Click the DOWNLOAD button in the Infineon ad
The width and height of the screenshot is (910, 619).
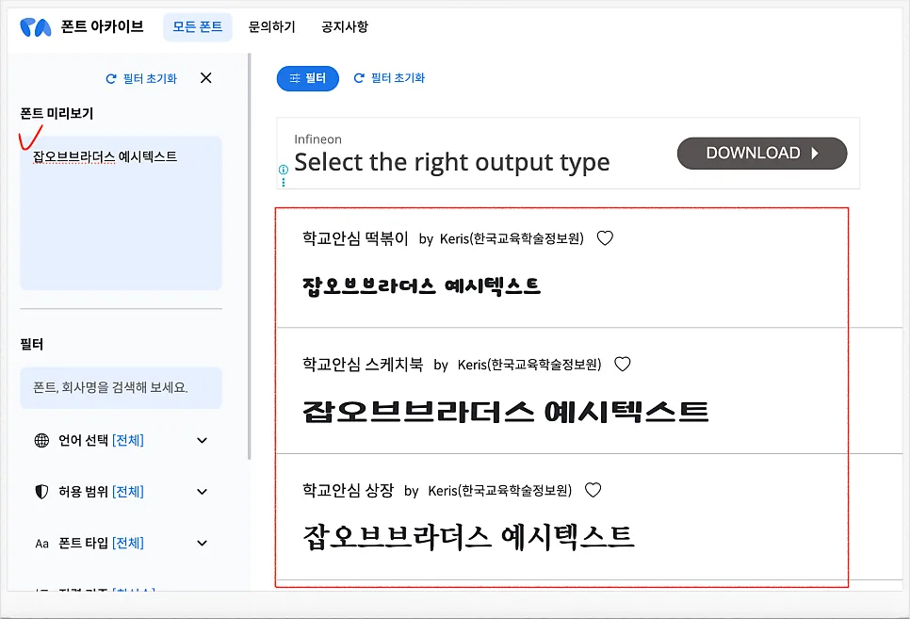click(762, 154)
